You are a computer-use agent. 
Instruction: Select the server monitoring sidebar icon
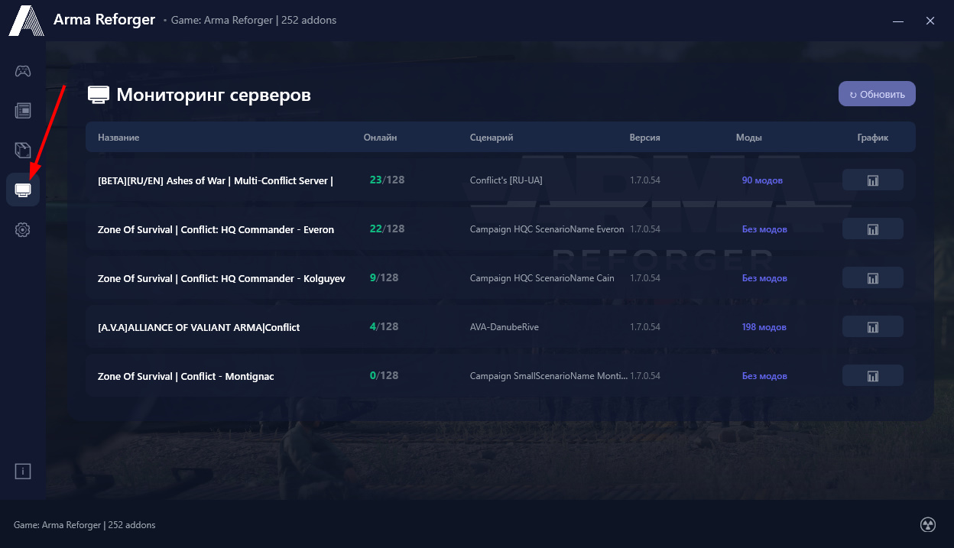pos(23,190)
